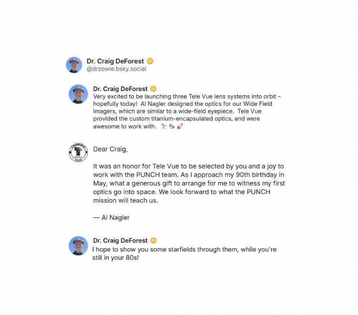358x315 pixels.
Task: Click the avatar on the Tele Vue launch post
Action: click(78, 94)
